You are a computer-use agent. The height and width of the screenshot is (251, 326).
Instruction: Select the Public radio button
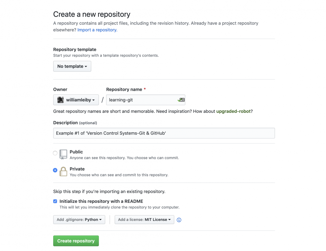click(x=55, y=153)
